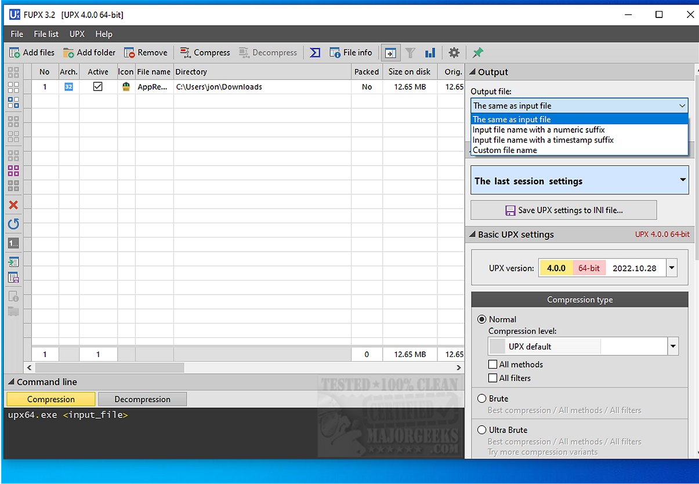The image size is (699, 484).
Task: Click the "upx64.exe <input_file>" command text
Action: 68,415
